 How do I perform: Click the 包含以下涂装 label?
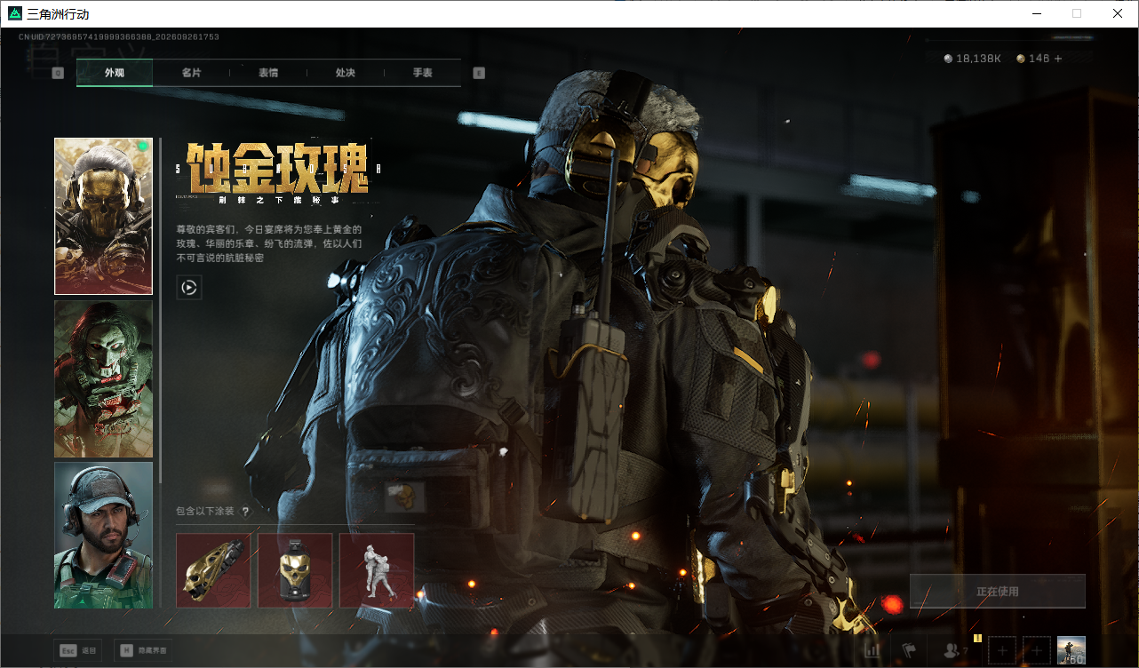coord(205,512)
